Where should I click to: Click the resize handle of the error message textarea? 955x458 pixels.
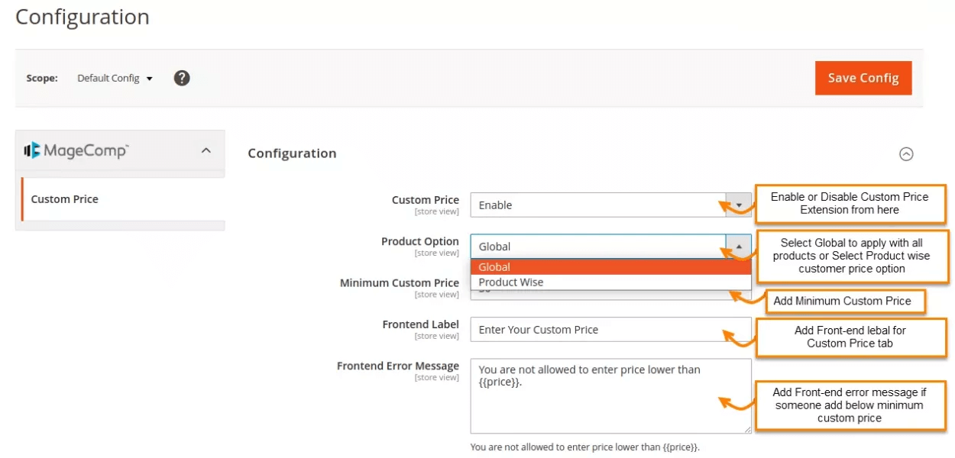(x=746, y=429)
